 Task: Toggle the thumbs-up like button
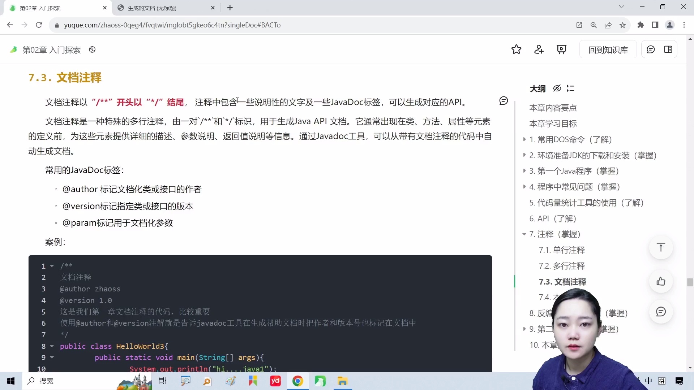tap(661, 282)
